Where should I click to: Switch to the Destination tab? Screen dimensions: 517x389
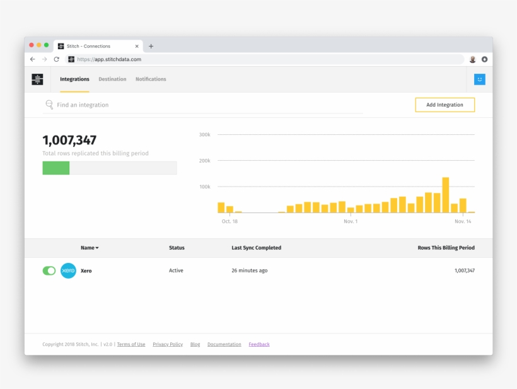click(112, 79)
